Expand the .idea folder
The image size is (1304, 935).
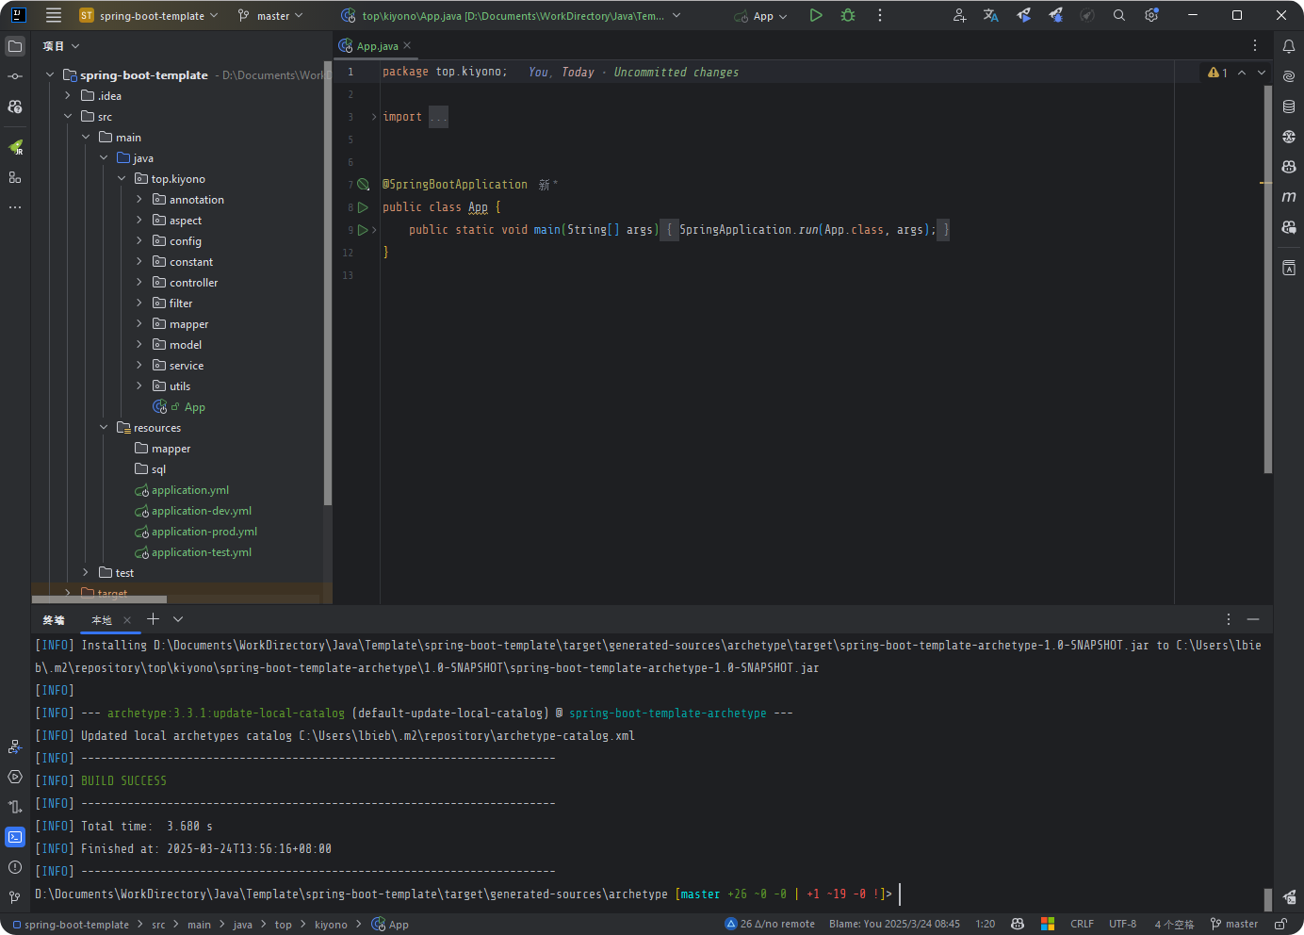point(68,96)
